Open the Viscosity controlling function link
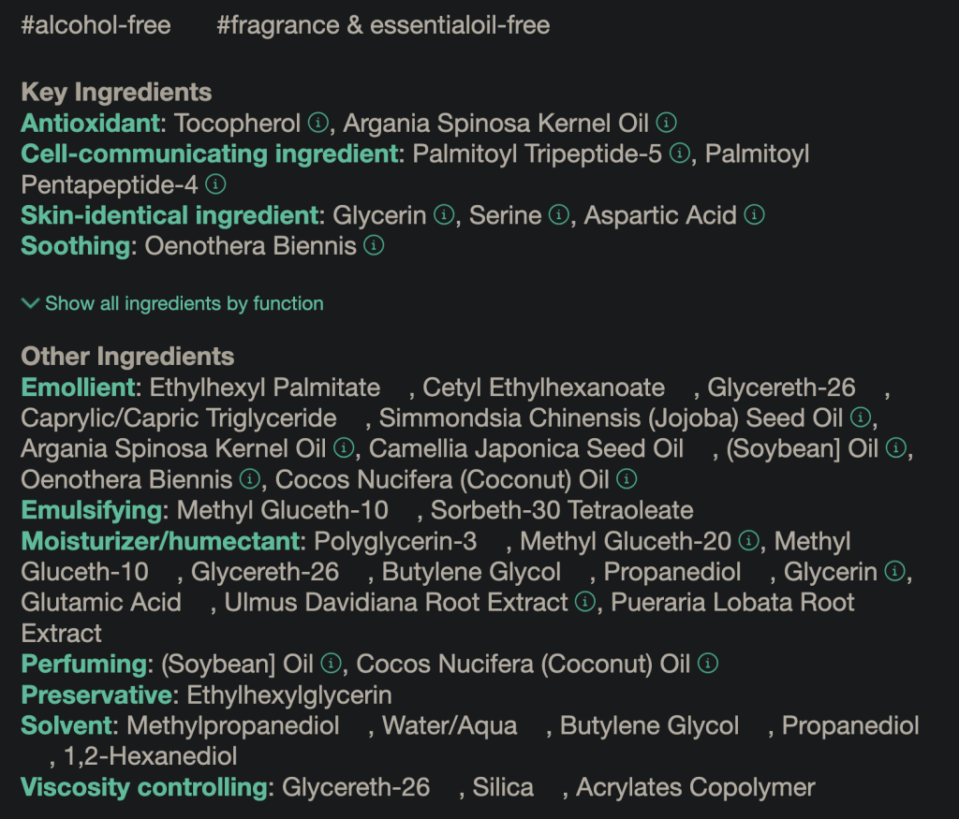This screenshot has width=959, height=819. coord(144,787)
